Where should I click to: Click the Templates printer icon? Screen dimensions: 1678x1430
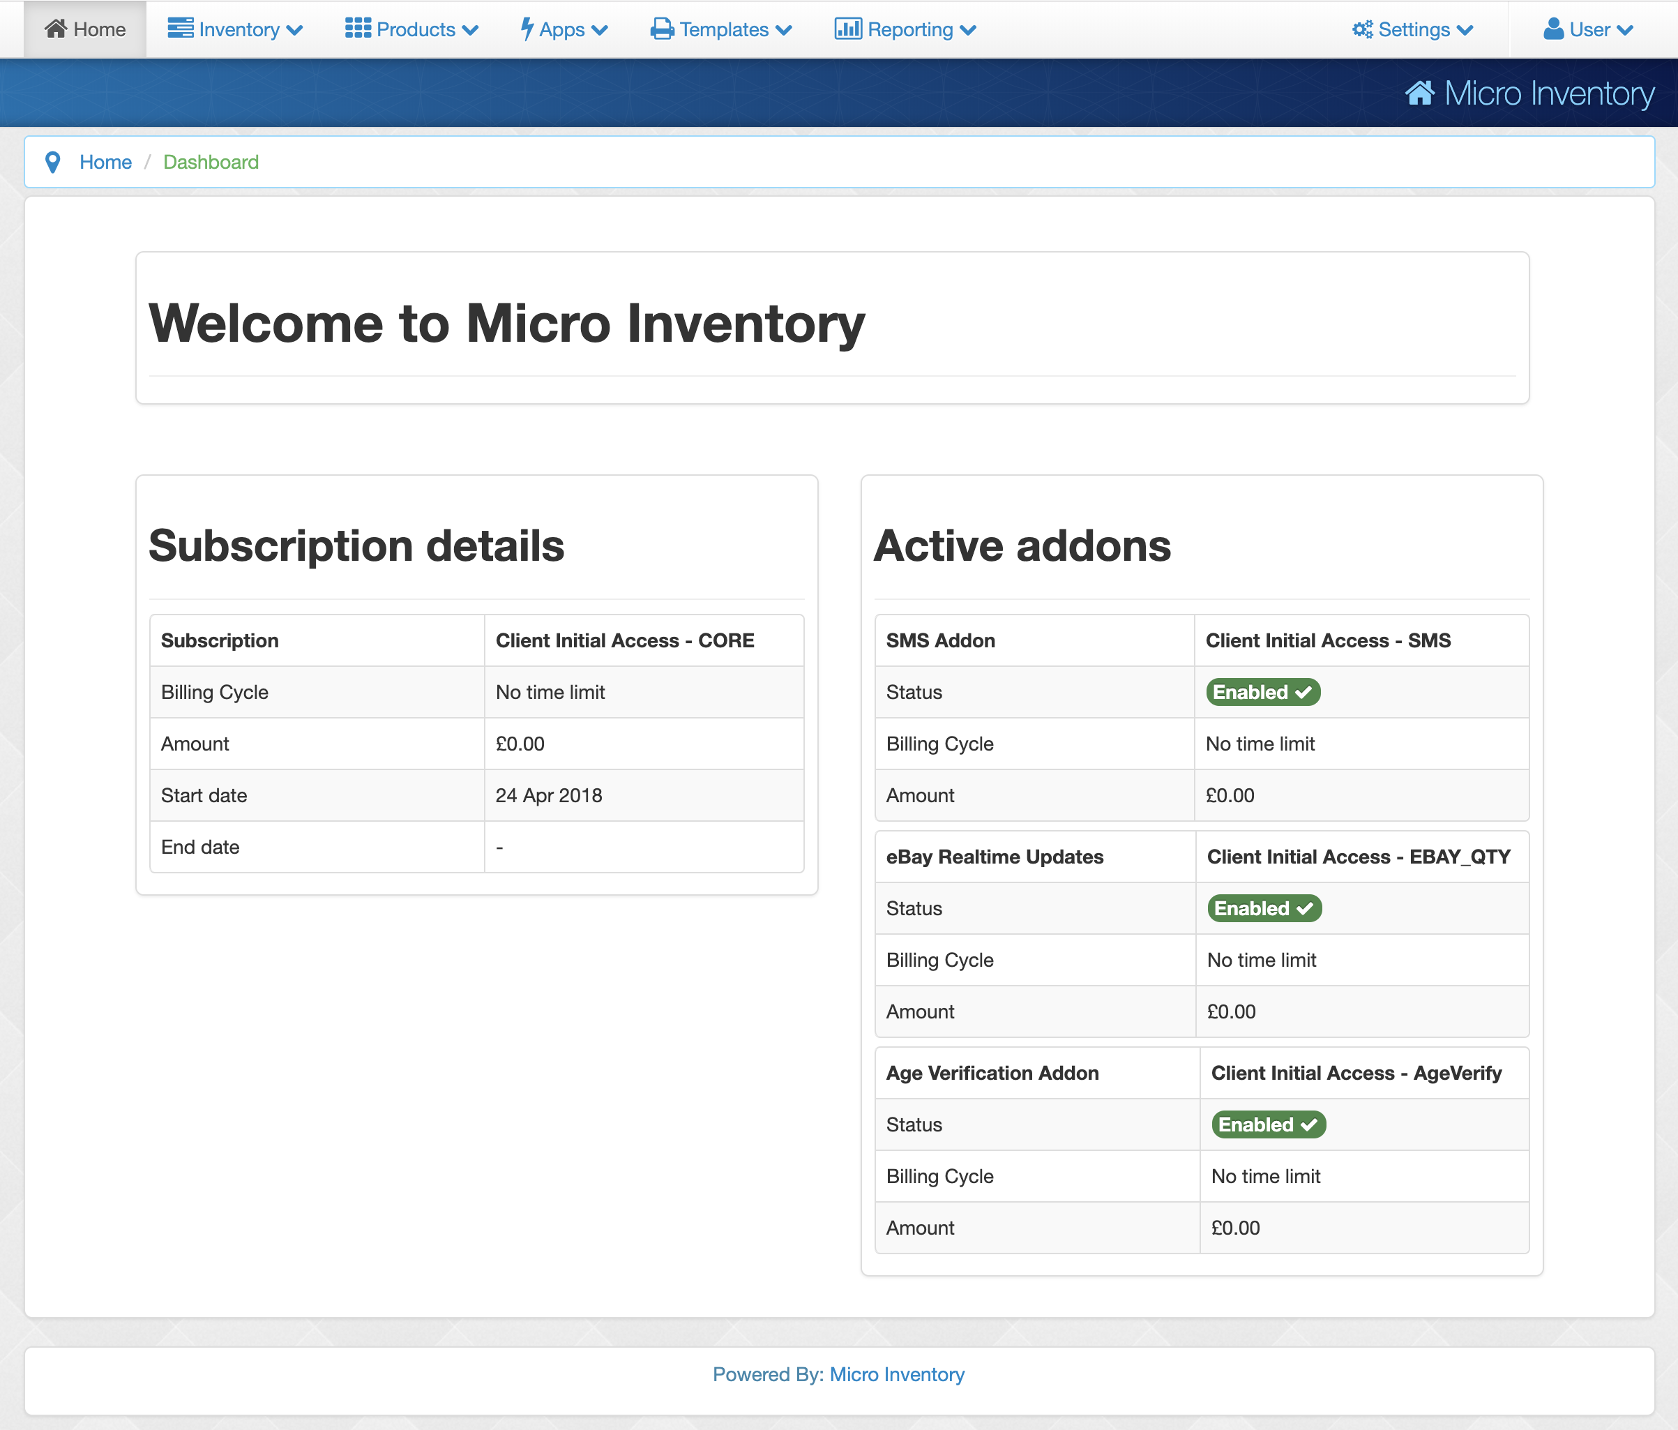tap(663, 29)
